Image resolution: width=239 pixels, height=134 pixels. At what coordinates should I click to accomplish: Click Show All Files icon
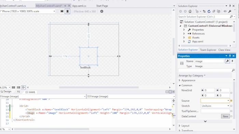[x=219, y=11]
